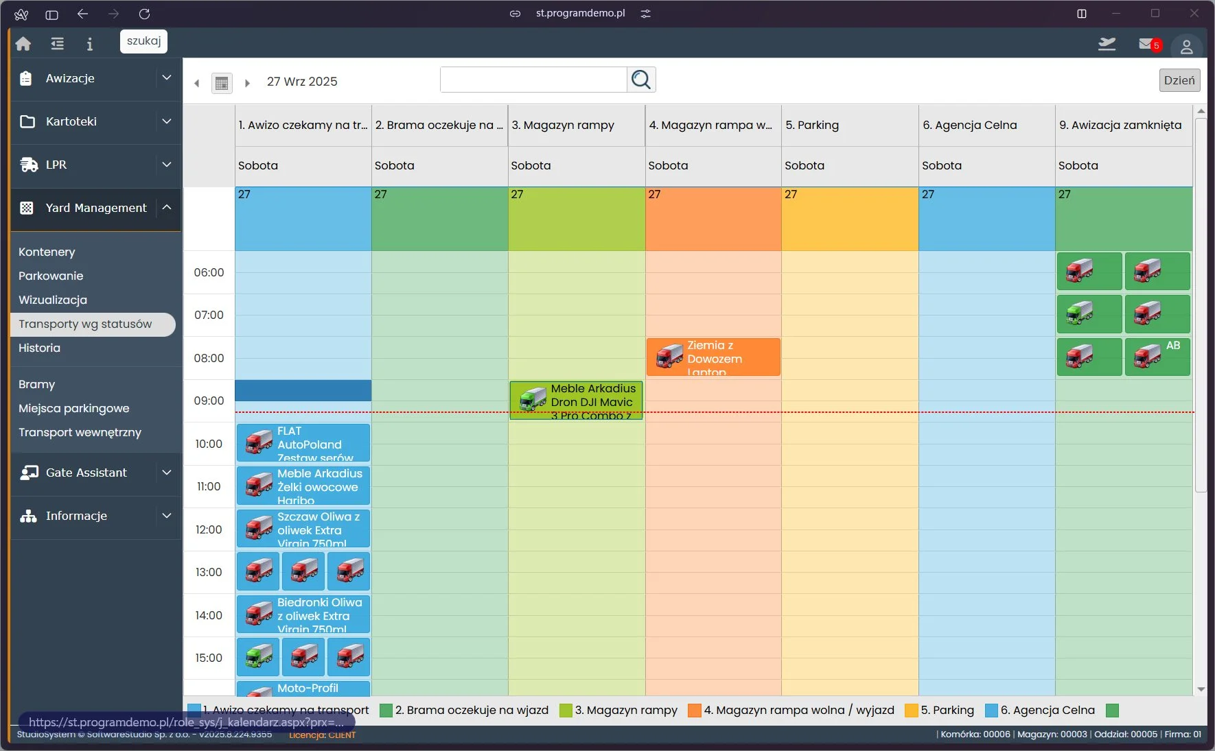The width and height of the screenshot is (1215, 751).
Task: Click the 5. Parking legend swatch
Action: click(x=912, y=711)
